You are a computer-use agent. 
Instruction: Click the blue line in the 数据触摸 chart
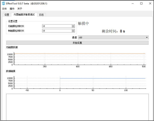(x=103, y=78)
